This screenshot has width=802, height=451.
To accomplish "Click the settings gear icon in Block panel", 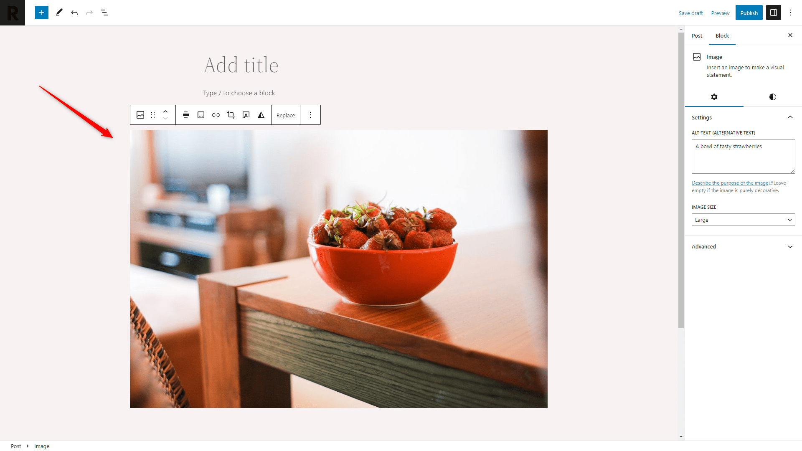I will [714, 96].
